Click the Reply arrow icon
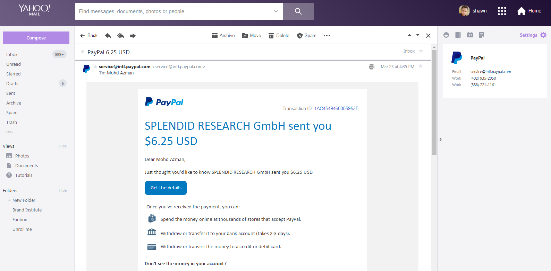This screenshot has width=551, height=271. coord(108,36)
